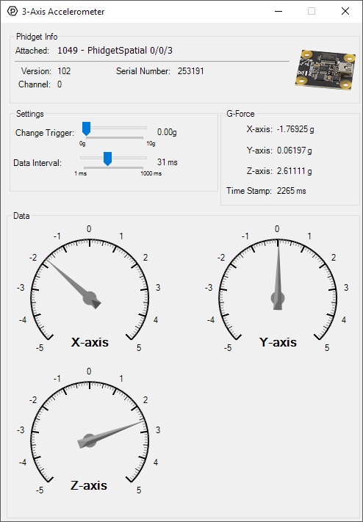Screen dimensions: 363x522
Task: Click the Serial Number value 253191
Action: (x=190, y=71)
